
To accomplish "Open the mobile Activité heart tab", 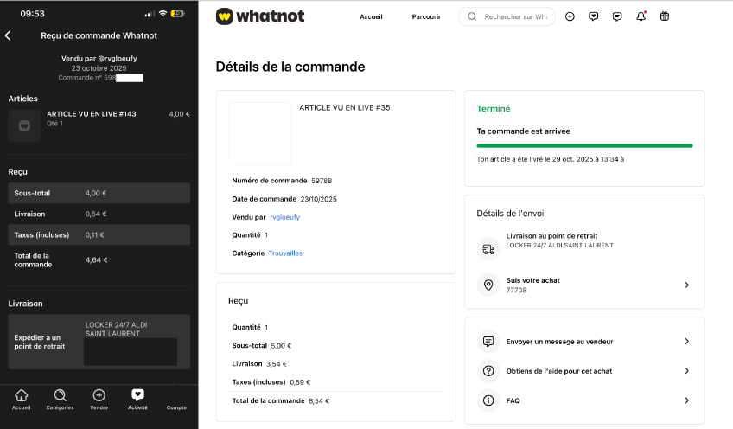I will click(x=137, y=400).
